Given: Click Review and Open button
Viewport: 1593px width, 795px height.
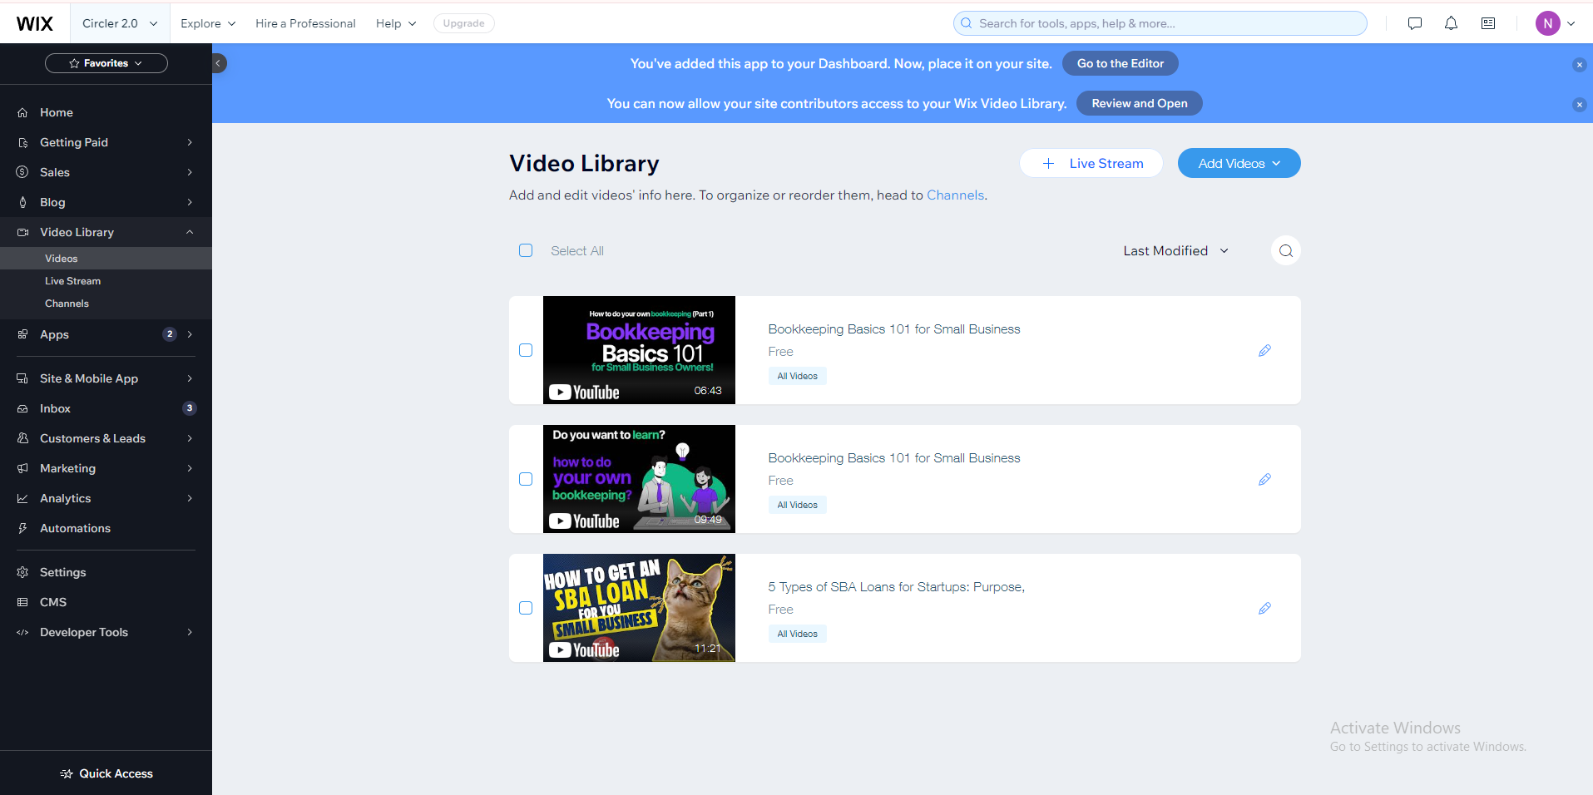Looking at the screenshot, I should point(1139,103).
